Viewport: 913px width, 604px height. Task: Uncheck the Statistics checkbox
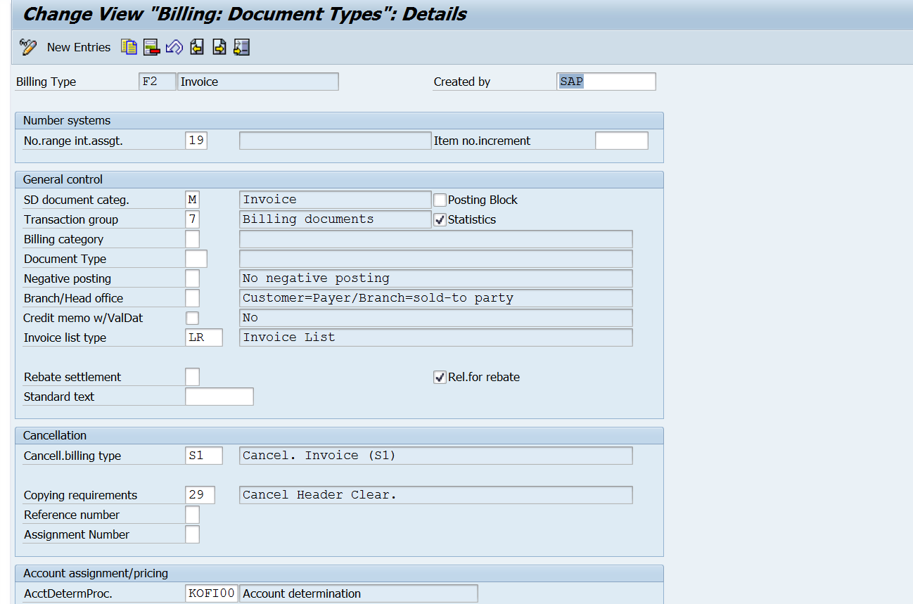pyautogui.click(x=440, y=220)
